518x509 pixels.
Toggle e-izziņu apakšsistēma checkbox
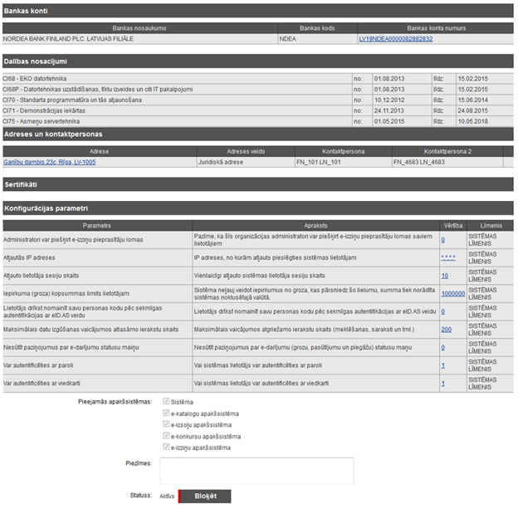click(166, 448)
